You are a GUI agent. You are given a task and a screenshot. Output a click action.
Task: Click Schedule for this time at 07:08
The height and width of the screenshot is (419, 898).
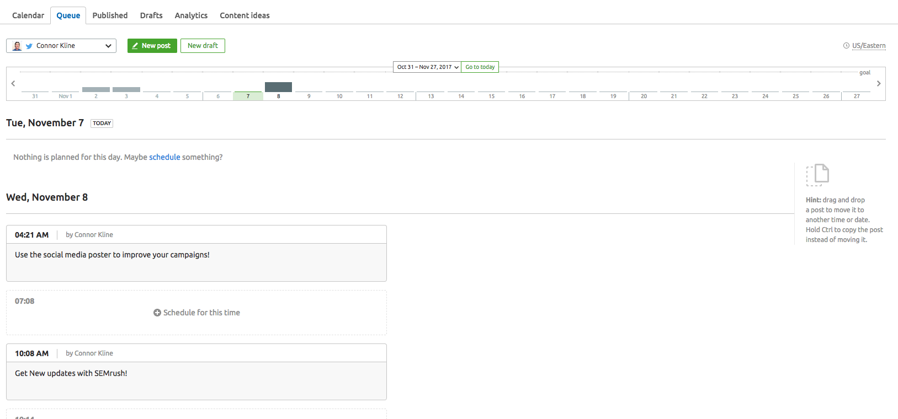(196, 313)
